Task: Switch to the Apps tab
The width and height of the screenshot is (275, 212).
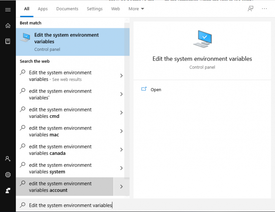Action: [x=43, y=9]
